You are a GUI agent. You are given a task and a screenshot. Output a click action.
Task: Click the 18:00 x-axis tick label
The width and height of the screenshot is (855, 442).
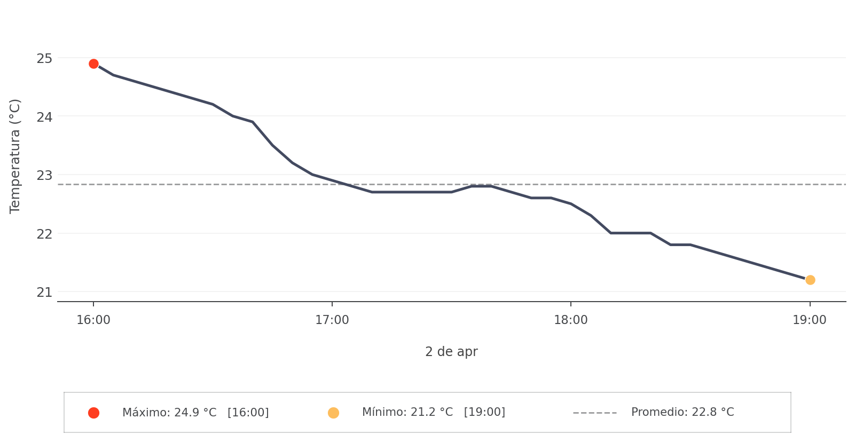(x=571, y=320)
